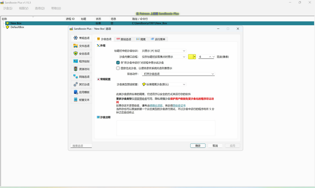Click the 运行菜单 tab's icon
This screenshot has width=315, height=188.
152,39
